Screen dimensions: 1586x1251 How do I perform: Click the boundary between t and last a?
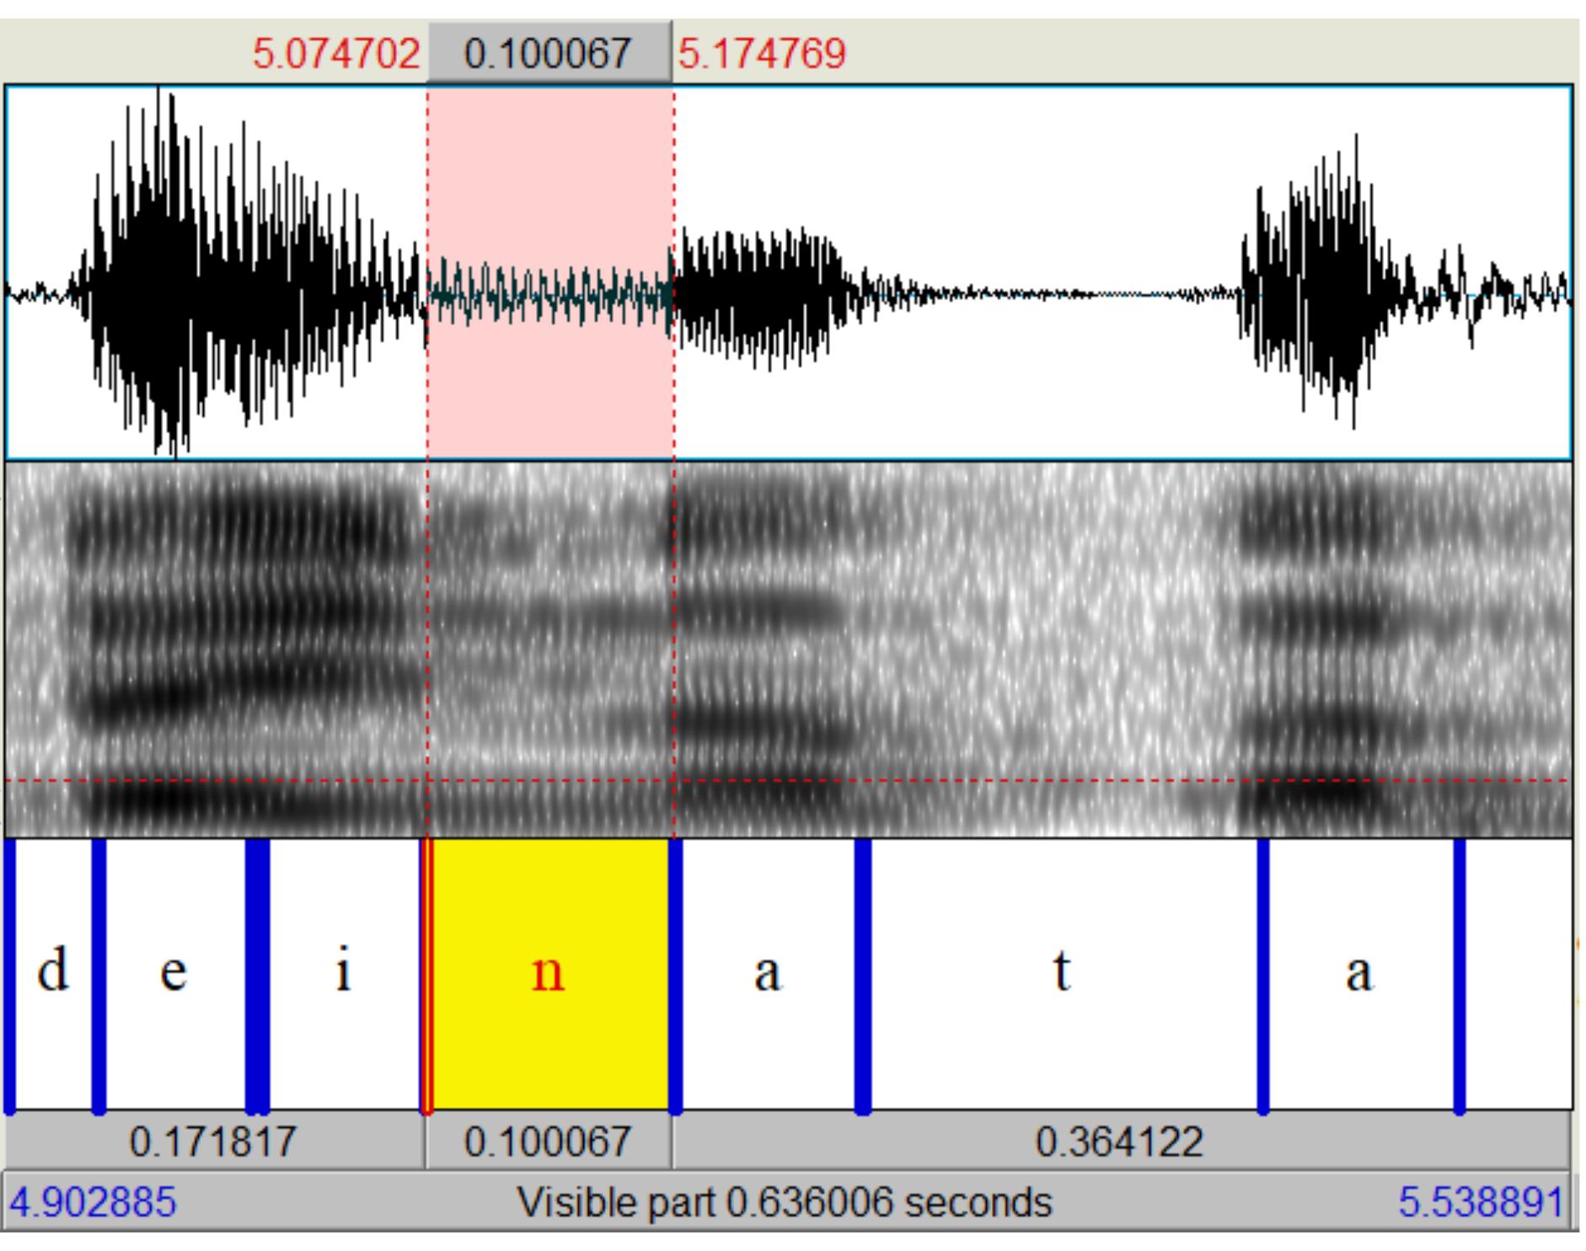click(x=1263, y=974)
